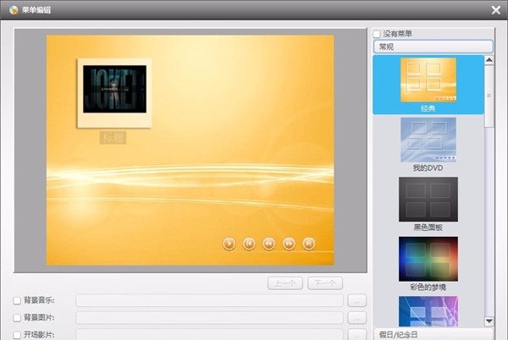This screenshot has width=508, height=340.
Task: Select the blue-purple template below 彩色的梦境
Action: pos(428,311)
